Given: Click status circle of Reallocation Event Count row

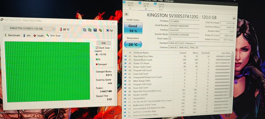Looking at the screenshot, I should pos(125,106).
